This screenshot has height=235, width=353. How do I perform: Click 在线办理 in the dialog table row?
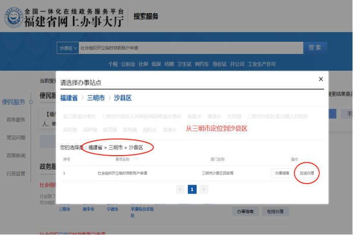tap(307, 173)
